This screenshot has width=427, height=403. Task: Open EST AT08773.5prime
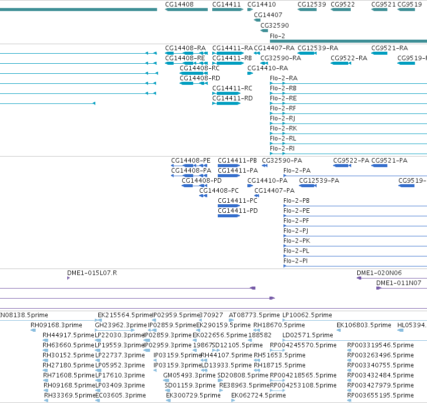coord(254,315)
